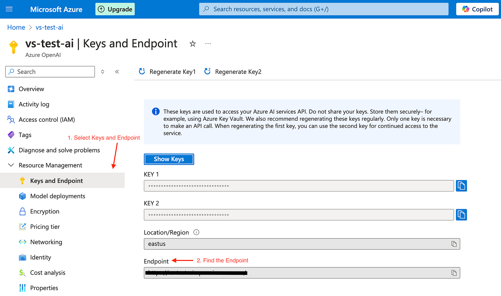Click the Upgrade button
This screenshot has height=296, width=501.
[115, 9]
